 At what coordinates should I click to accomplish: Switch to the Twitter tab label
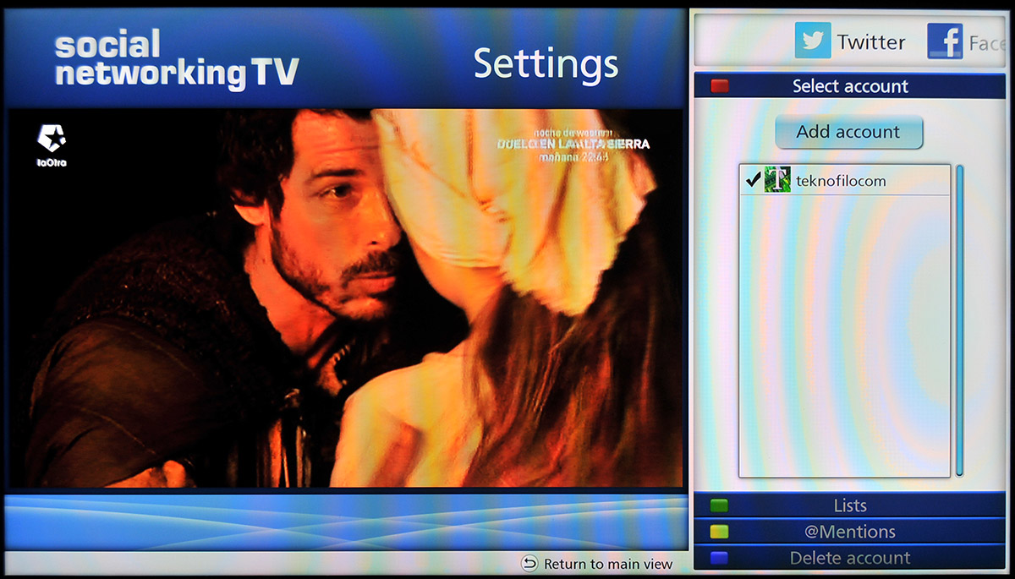click(870, 42)
